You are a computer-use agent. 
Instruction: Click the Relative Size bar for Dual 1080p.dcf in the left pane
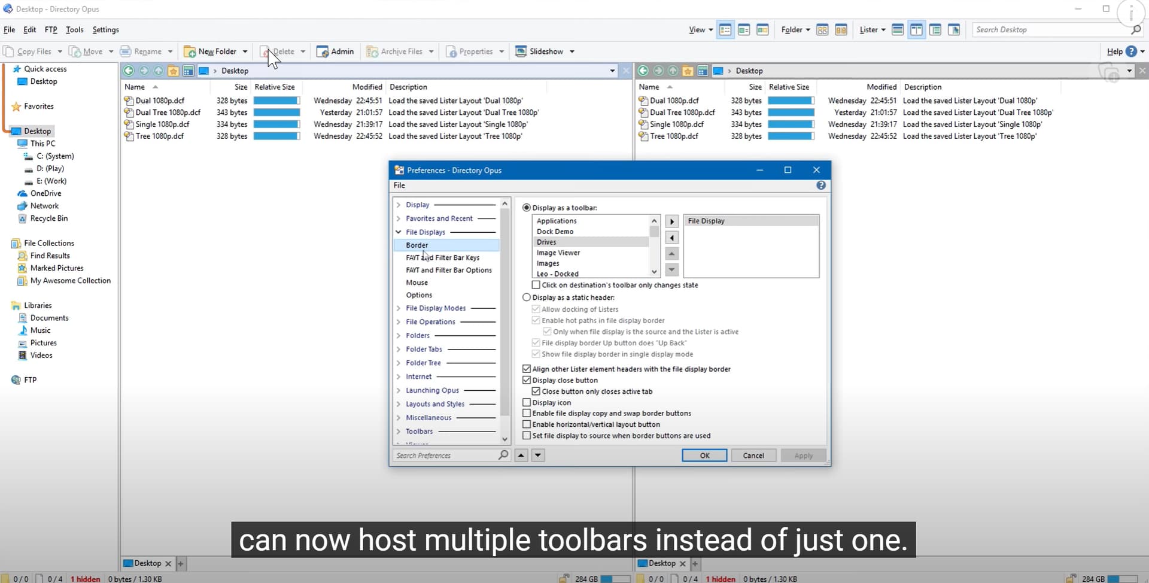tap(276, 101)
